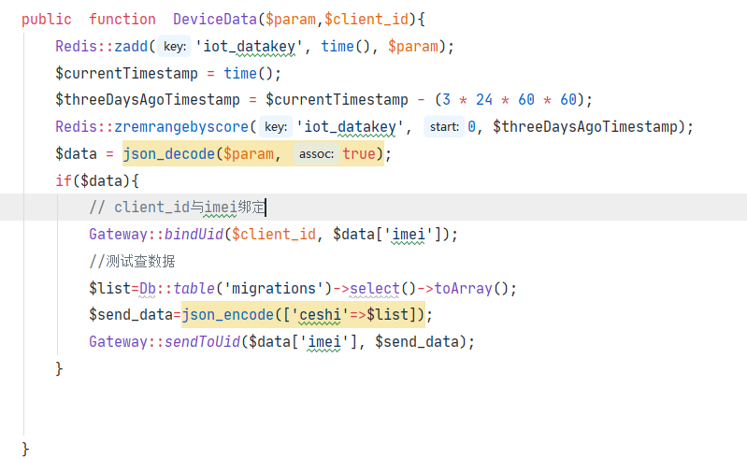Click the 'key:' hint in zadd line
Image resolution: width=747 pixels, height=459 pixels.
pos(175,46)
